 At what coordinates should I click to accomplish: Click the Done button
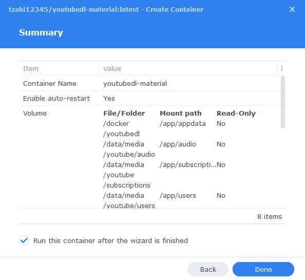point(263,269)
